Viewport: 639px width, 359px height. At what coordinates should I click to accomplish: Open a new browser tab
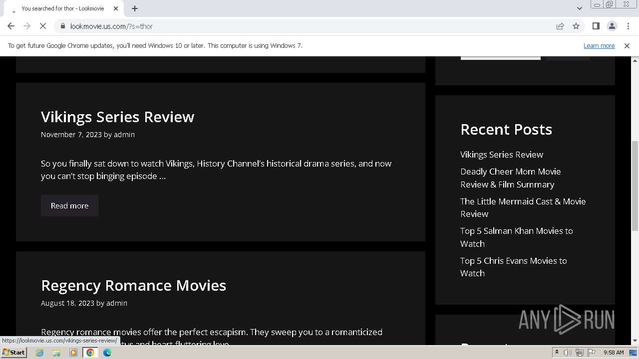point(135,8)
